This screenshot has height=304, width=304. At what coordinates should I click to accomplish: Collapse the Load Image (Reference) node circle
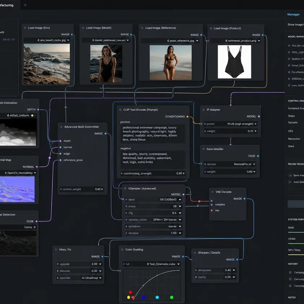(142, 28)
